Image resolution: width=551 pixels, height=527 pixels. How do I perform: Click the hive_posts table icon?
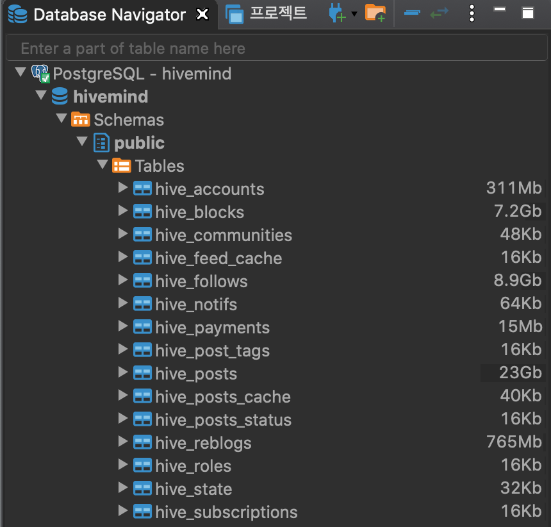click(x=143, y=373)
